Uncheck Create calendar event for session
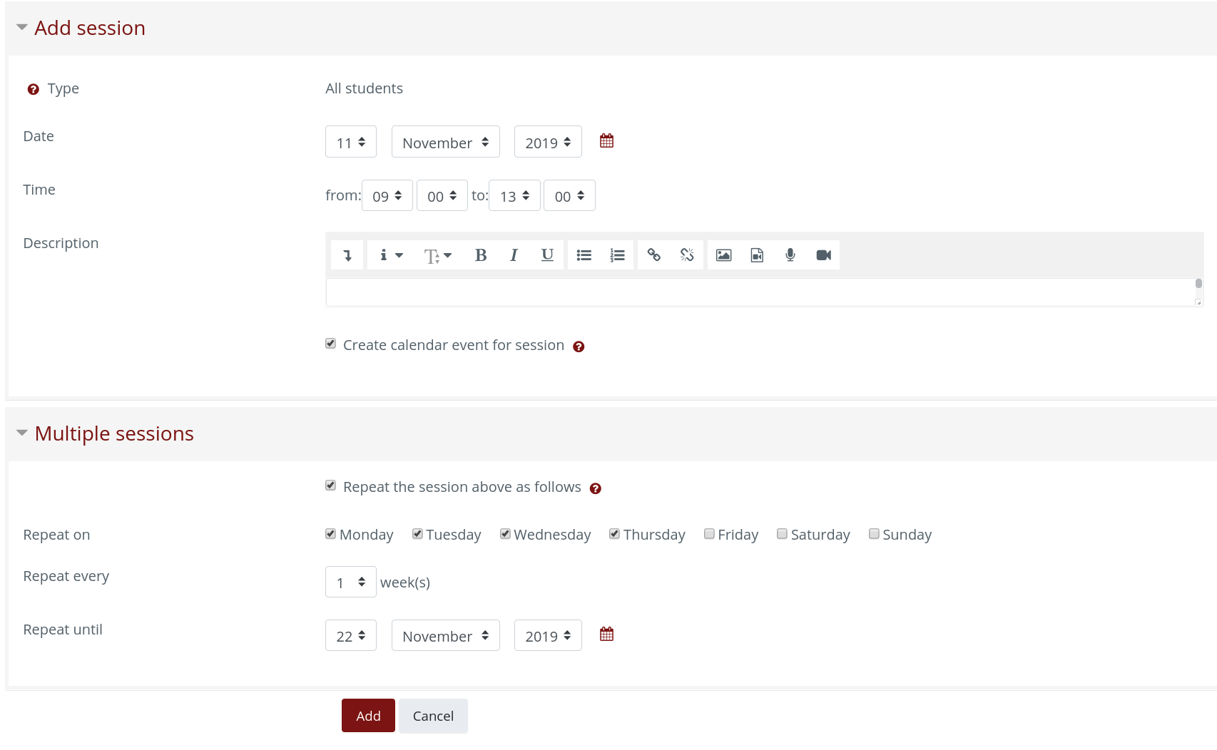The height and width of the screenshot is (750, 1217). pyautogui.click(x=331, y=344)
